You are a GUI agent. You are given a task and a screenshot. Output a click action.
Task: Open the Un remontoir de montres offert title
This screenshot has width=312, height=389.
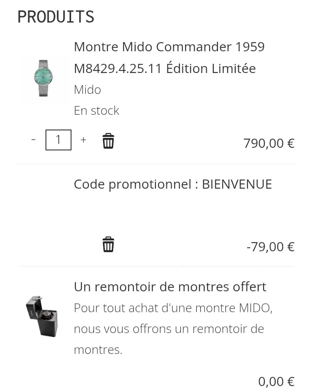170,287
